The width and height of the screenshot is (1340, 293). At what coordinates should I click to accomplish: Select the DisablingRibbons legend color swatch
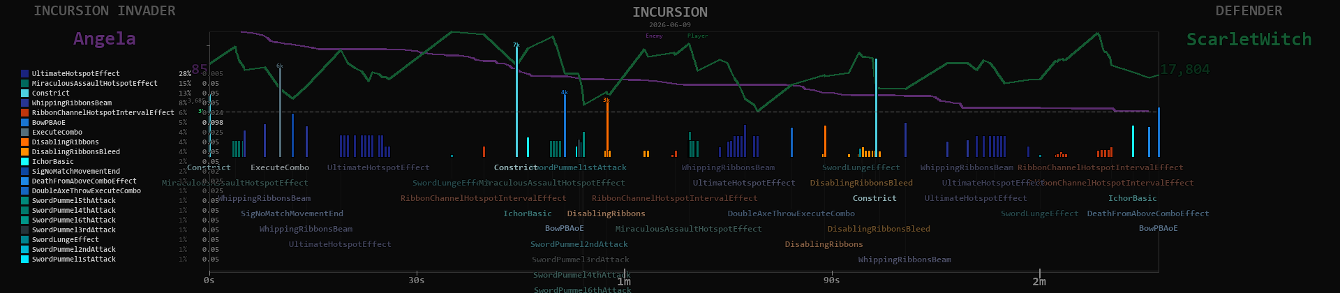[24, 142]
